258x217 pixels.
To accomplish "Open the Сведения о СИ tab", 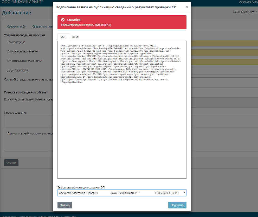I will (x=17, y=26).
